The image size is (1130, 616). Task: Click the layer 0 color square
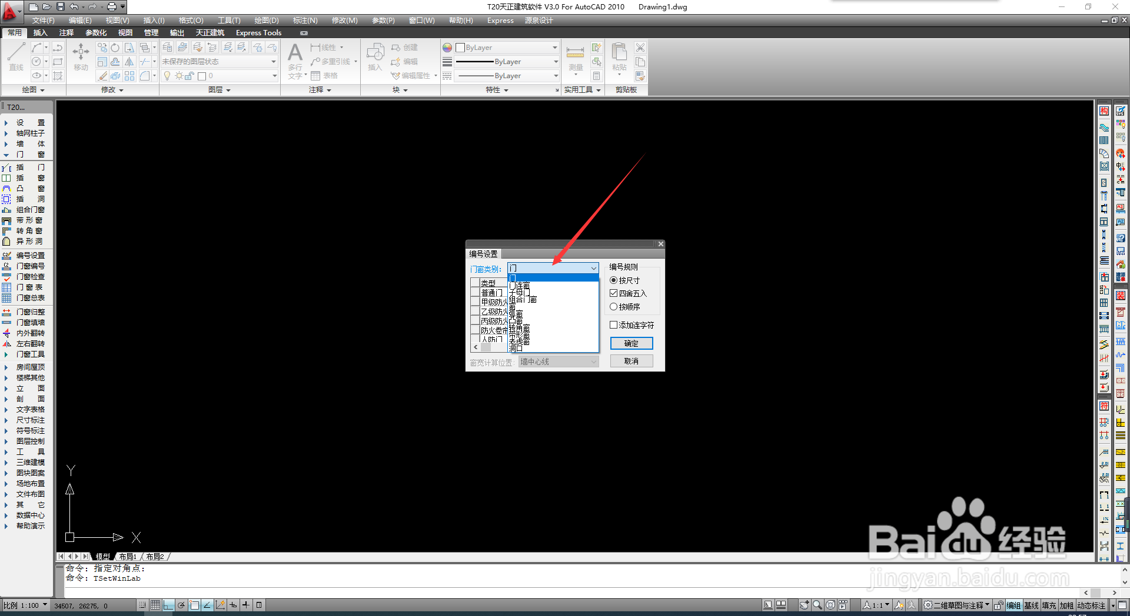[x=202, y=76]
